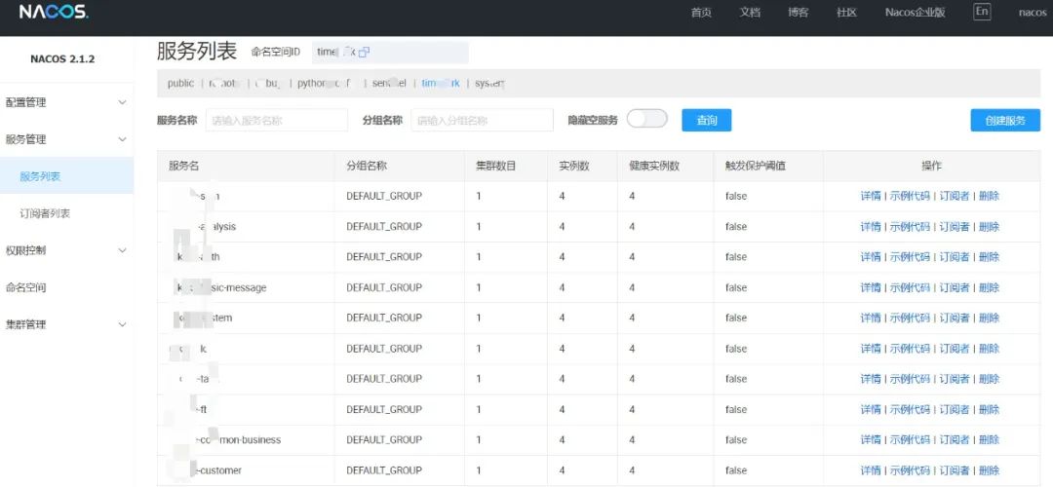This screenshot has height=487, width=1053.
Task: Click the NACOS logo in header
Action: [x=54, y=12]
